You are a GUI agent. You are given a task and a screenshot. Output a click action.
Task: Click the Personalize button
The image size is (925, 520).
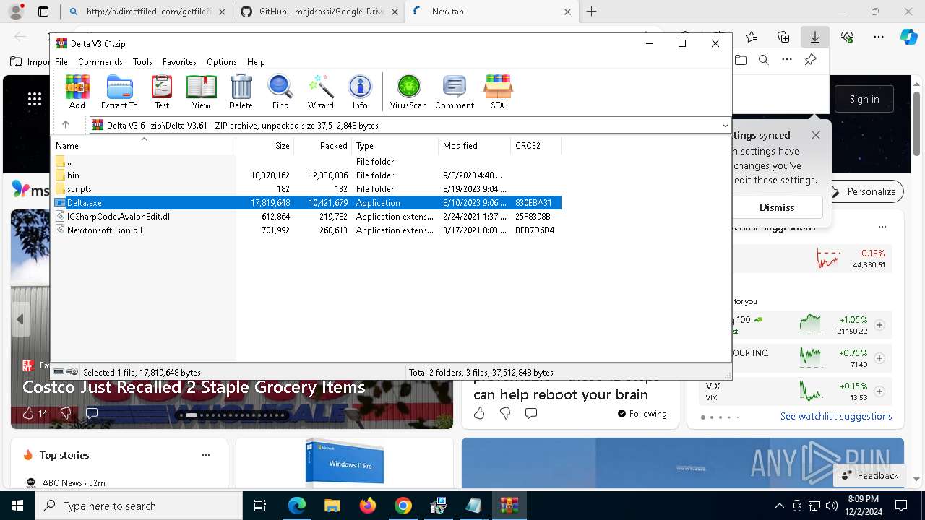[x=864, y=191]
